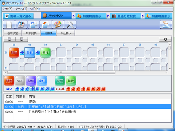Switch to the 基本設定 tab

[x=12, y=33]
